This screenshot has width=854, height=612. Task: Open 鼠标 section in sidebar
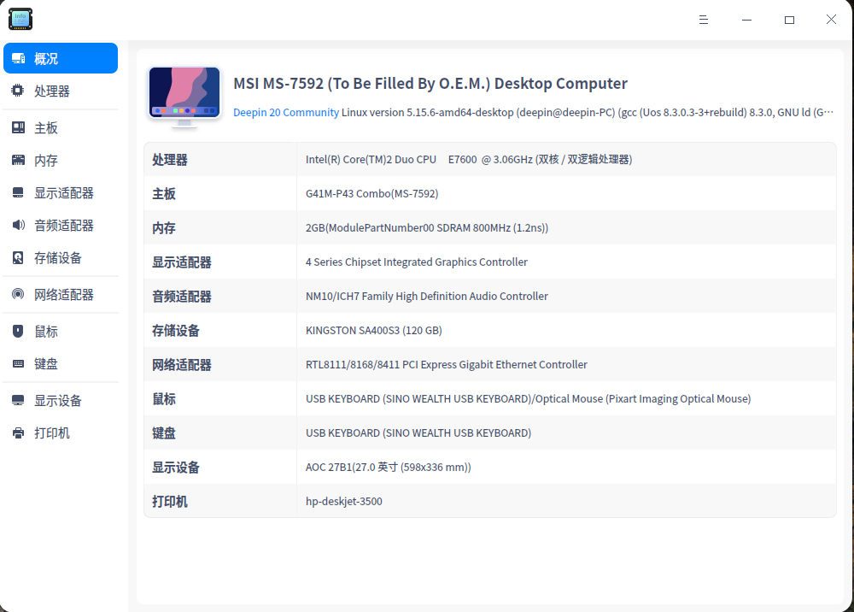(61, 332)
